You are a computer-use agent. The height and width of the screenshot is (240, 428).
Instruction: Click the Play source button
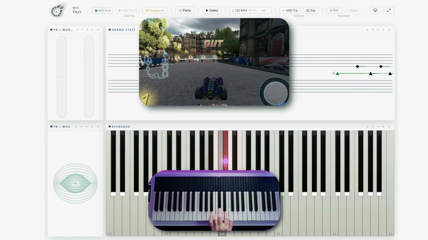point(311,10)
